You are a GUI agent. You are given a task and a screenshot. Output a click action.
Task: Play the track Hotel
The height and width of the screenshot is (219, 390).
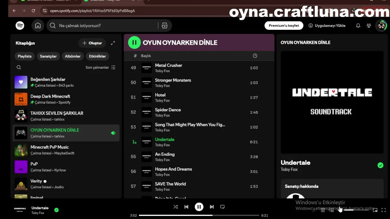coord(199,97)
